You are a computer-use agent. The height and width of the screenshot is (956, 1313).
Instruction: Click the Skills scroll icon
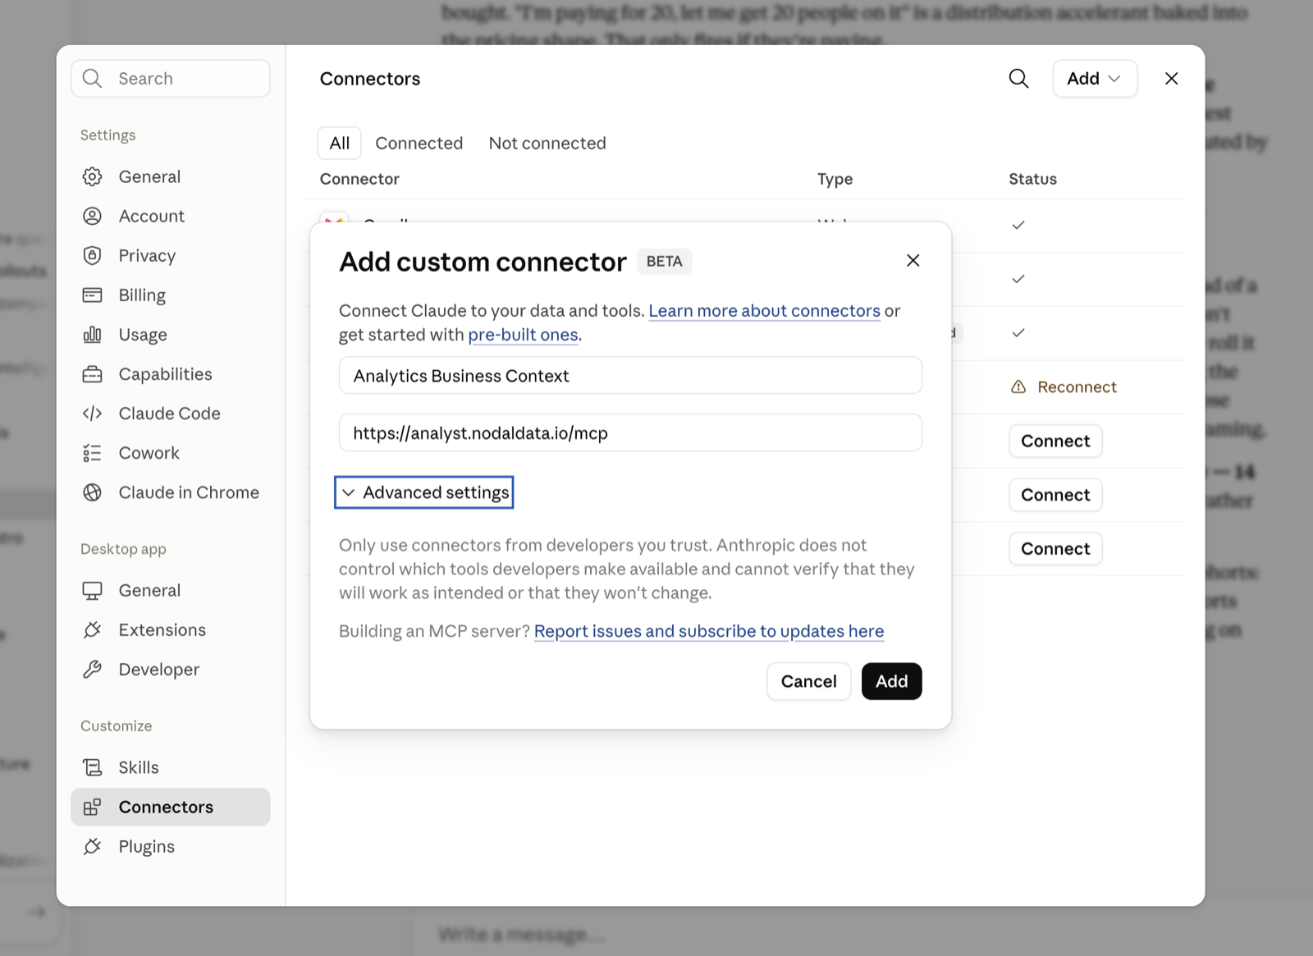(93, 767)
